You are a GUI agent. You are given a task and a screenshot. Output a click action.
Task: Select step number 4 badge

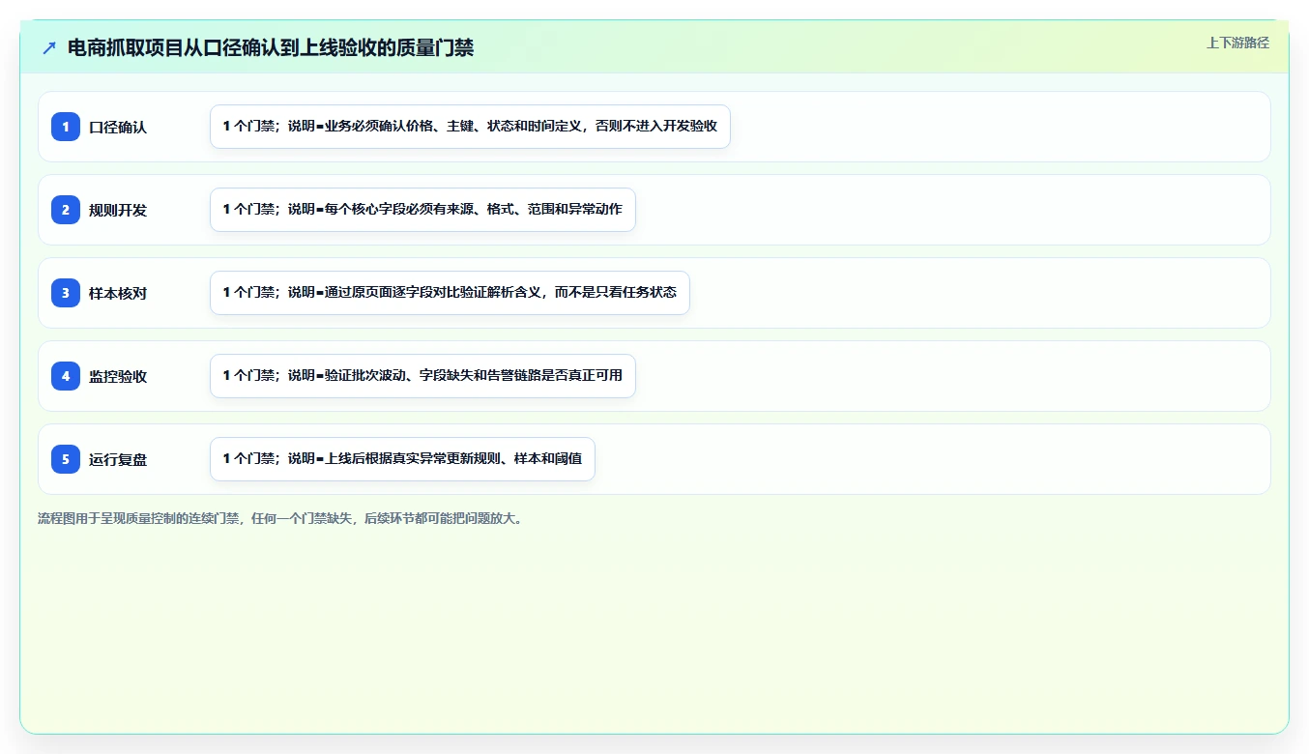pos(66,376)
